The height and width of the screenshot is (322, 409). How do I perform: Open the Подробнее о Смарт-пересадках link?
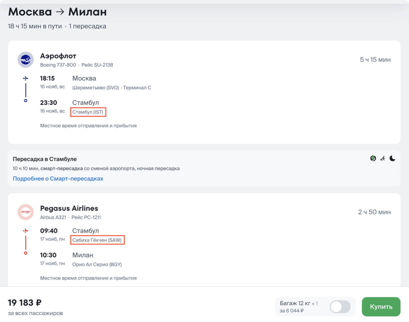[58, 179]
